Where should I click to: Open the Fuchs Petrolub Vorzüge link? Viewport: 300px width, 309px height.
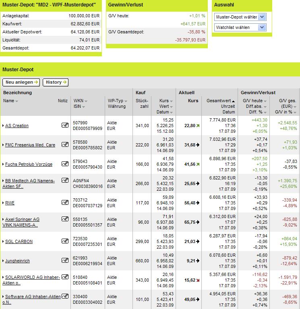point(29,164)
